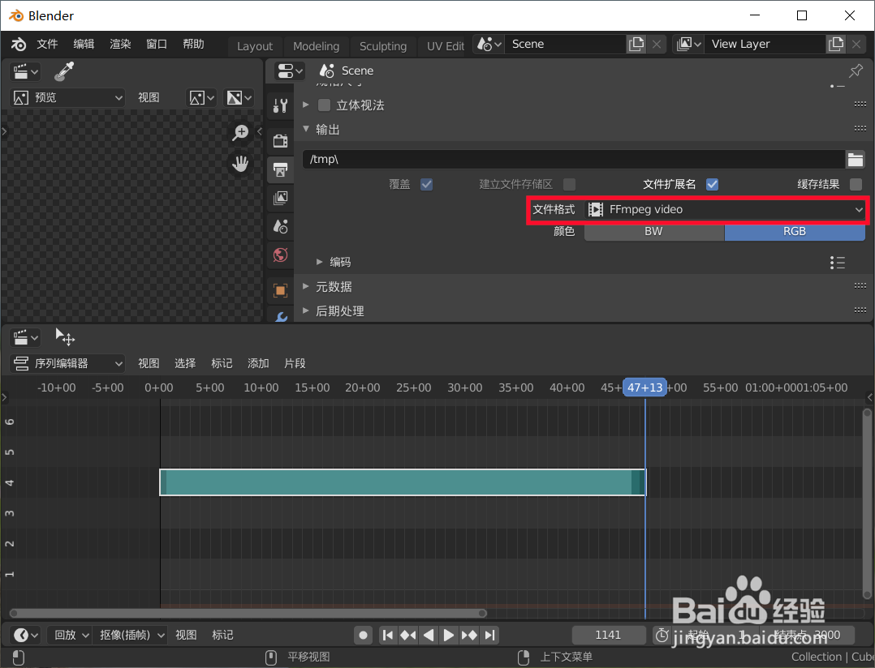Select the Output properties printer icon

point(280,169)
